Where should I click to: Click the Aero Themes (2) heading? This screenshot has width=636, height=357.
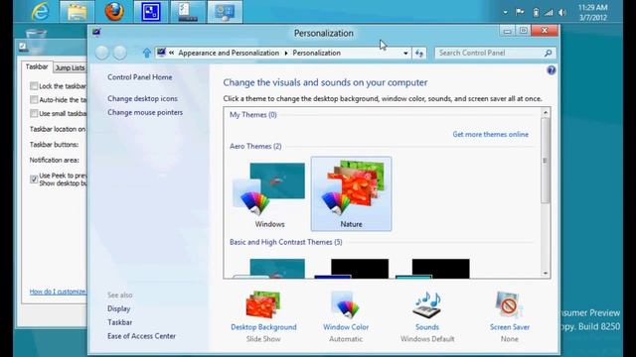(255, 146)
